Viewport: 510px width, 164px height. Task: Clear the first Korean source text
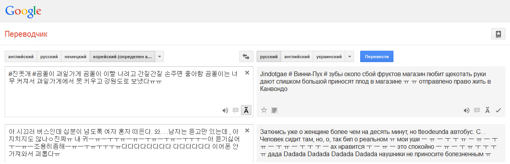(247, 73)
